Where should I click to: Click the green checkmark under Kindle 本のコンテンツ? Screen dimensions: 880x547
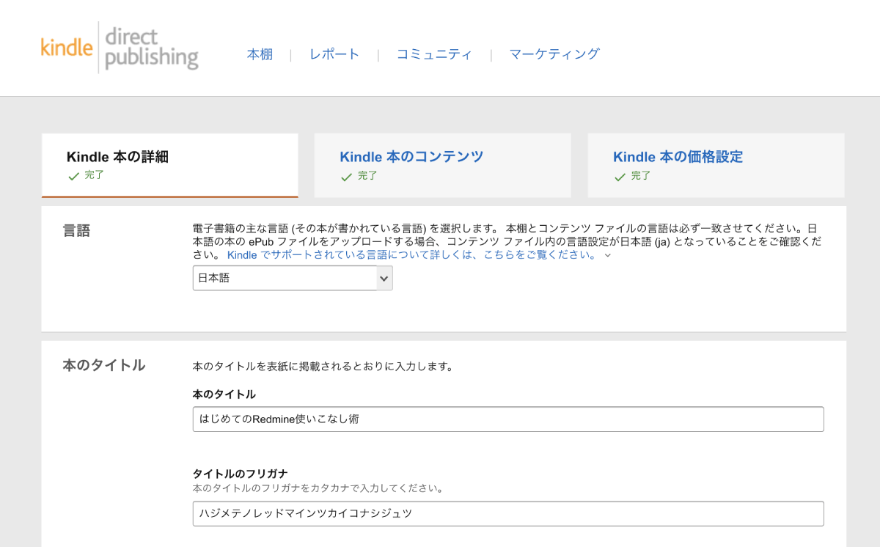[347, 177]
